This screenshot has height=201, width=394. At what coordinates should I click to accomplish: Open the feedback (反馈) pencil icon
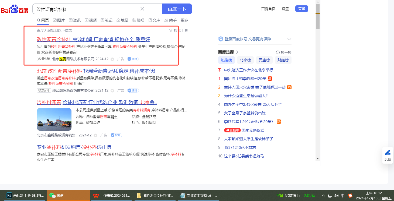[x=388, y=153]
